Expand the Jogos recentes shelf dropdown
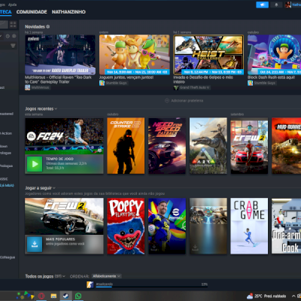The image size is (301, 301). point(56,109)
